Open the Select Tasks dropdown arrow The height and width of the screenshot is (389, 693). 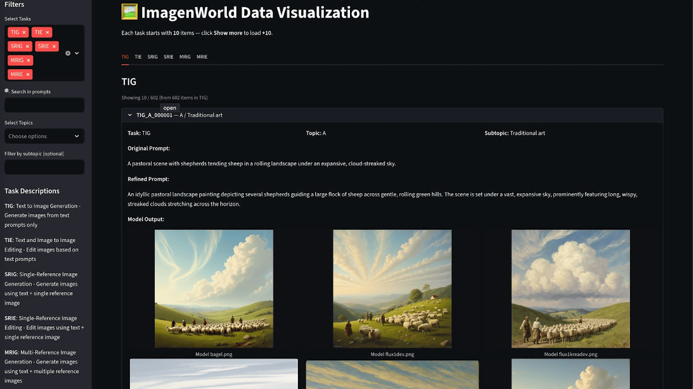77,53
